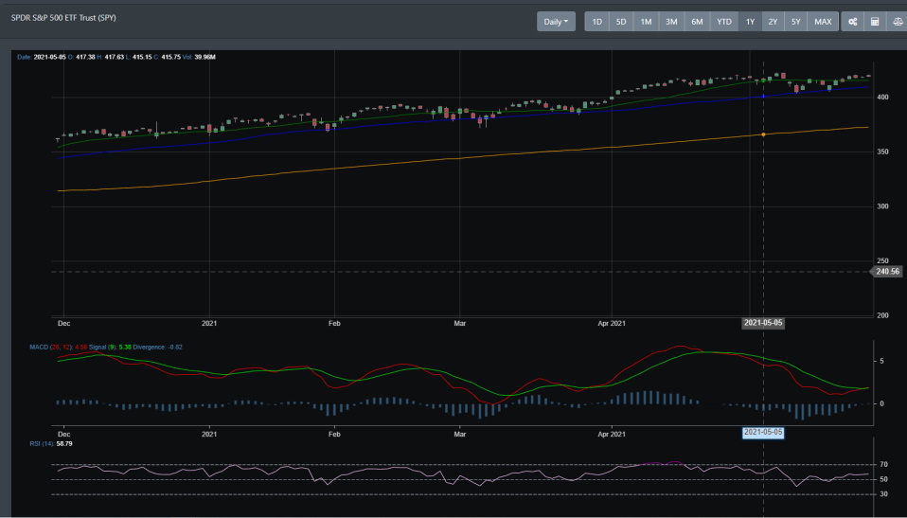Click the RSI 70 level label
Image resolution: width=907 pixels, height=518 pixels.
click(x=884, y=464)
